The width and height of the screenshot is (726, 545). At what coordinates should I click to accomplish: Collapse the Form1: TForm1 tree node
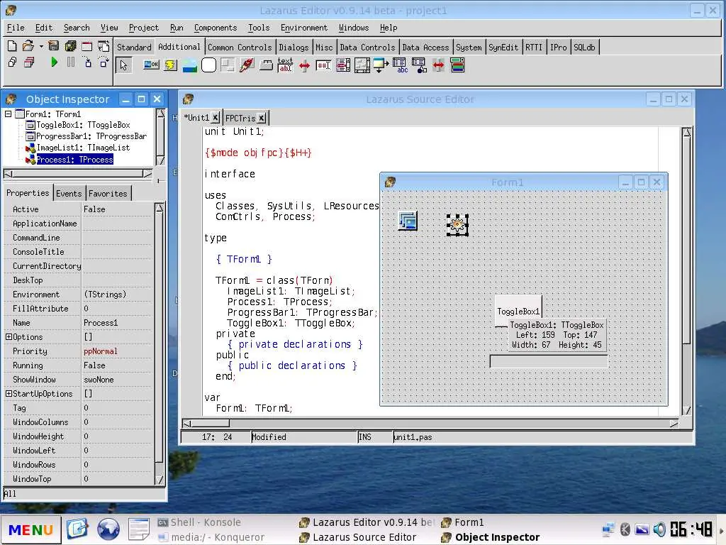pyautogui.click(x=8, y=114)
